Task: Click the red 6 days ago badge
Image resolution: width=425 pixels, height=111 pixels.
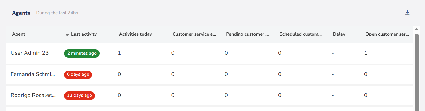Action: [78, 75]
